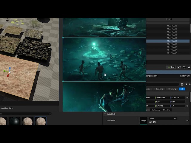Click the blue Z-axis gizmo handle
The height and width of the screenshot is (143, 191).
pos(10,68)
